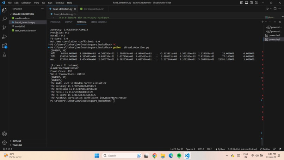The height and width of the screenshot is (160, 284).
Task: Open the Edit menu
Action: (16, 3)
